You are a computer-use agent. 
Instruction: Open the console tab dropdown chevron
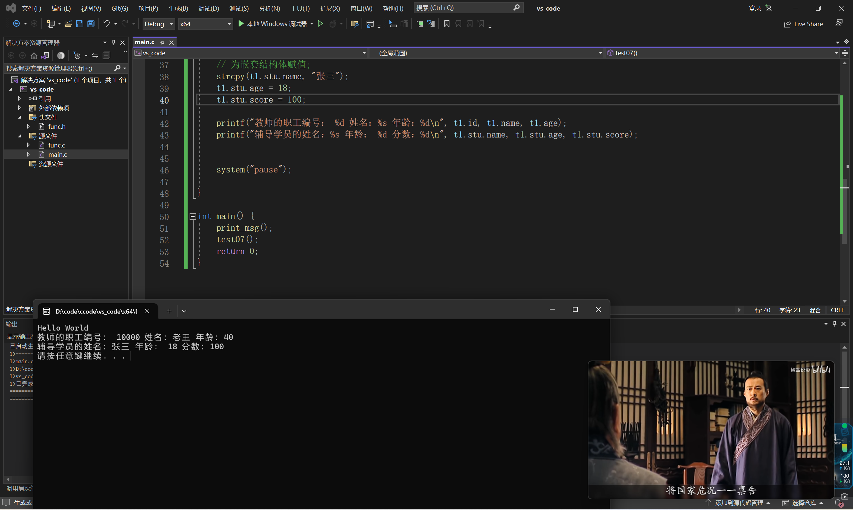[x=184, y=311]
